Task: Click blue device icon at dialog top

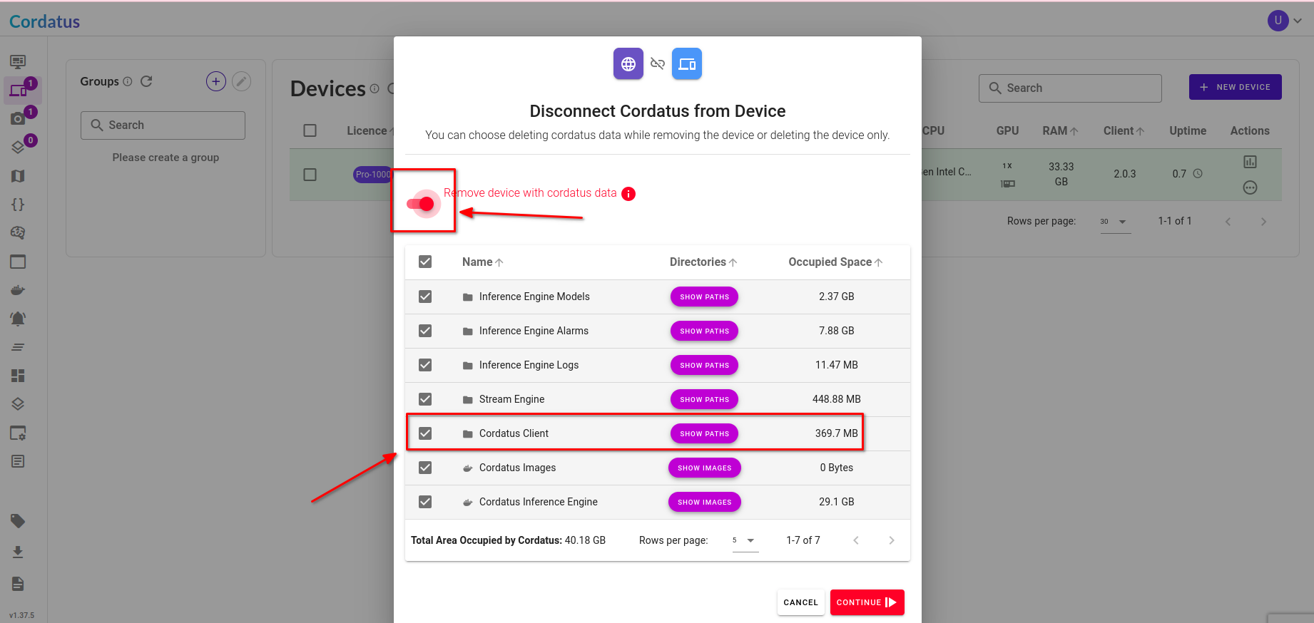Action: click(x=687, y=64)
